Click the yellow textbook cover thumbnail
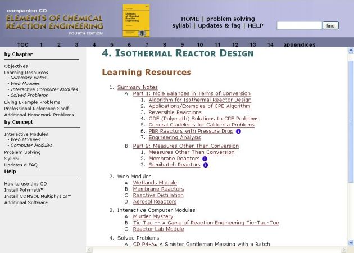 point(136,21)
